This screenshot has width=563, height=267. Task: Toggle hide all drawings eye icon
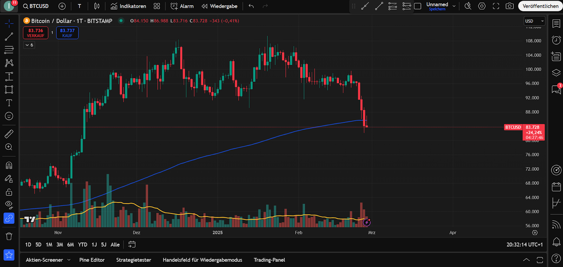tap(9, 205)
